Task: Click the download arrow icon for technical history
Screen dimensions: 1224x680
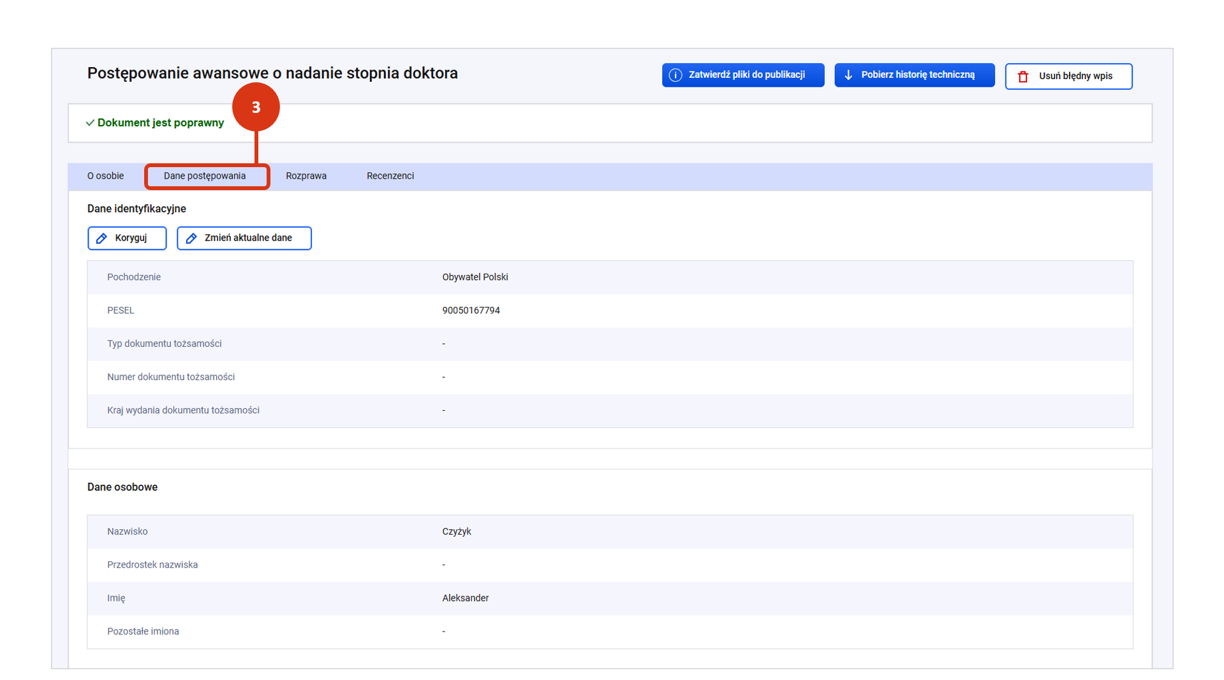Action: 848,75
